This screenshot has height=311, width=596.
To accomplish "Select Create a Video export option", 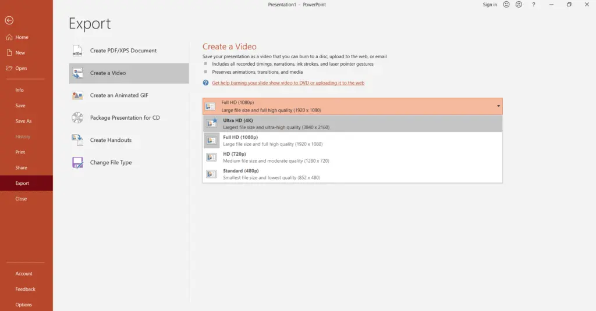I will (129, 73).
